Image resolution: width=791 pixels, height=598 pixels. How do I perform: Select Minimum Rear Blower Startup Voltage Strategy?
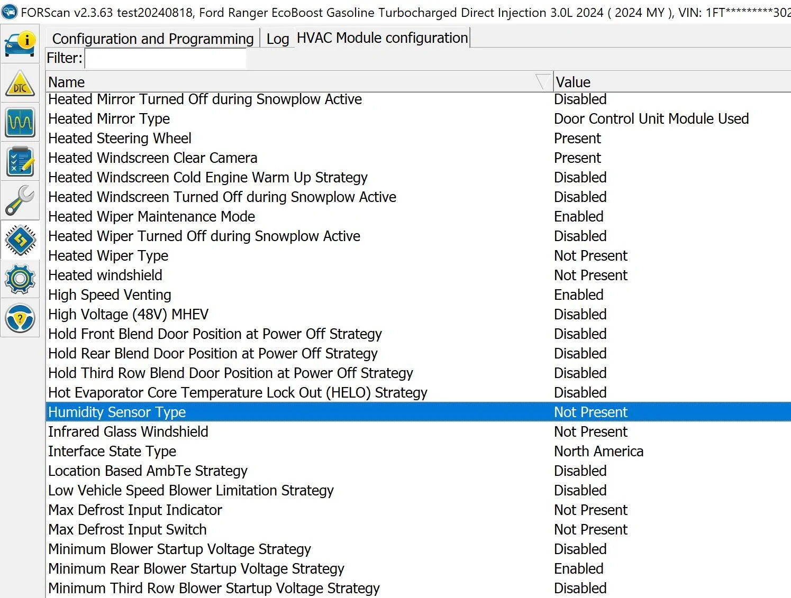point(419,568)
